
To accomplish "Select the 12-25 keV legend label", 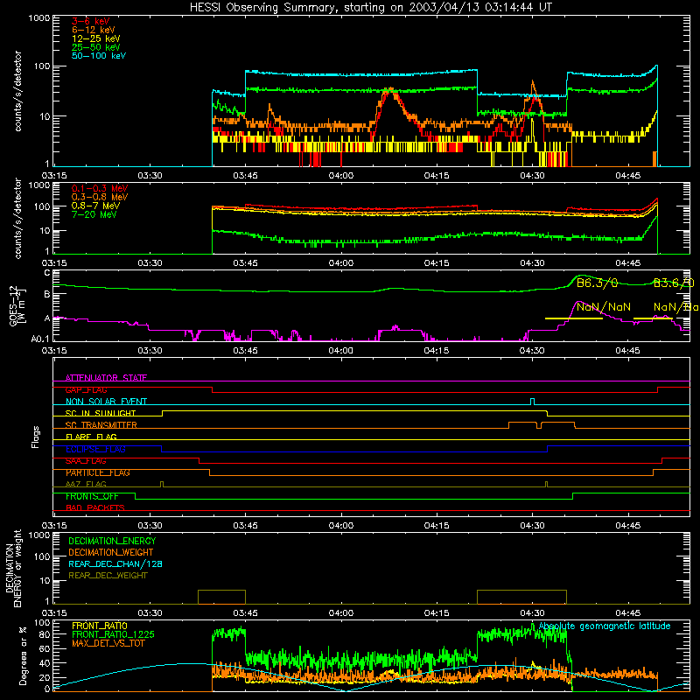I will coord(96,38).
